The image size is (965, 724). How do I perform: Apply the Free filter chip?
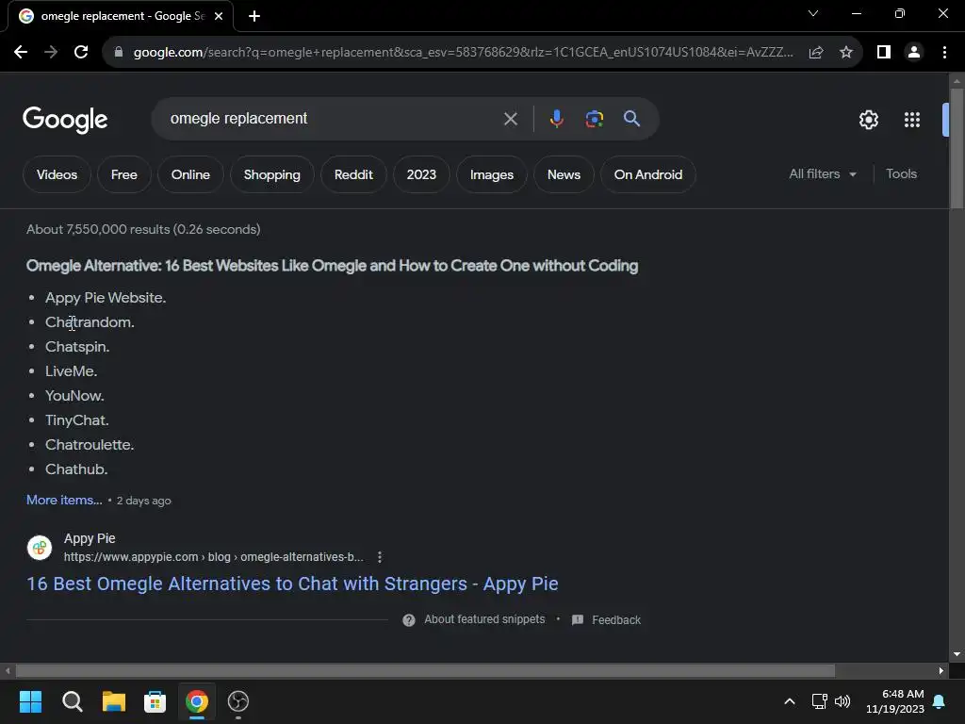[x=124, y=174]
